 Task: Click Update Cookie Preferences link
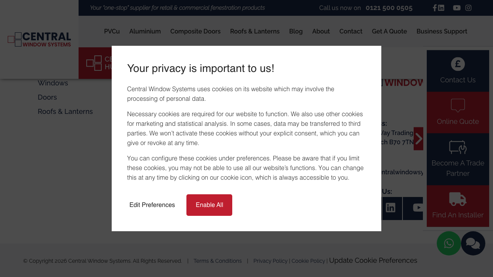pyautogui.click(x=373, y=260)
